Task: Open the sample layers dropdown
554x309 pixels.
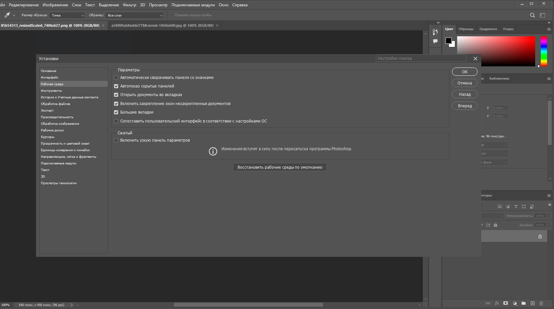Action: click(135, 15)
